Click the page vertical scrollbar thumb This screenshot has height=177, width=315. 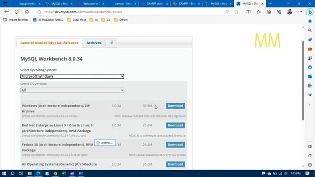click(303, 80)
